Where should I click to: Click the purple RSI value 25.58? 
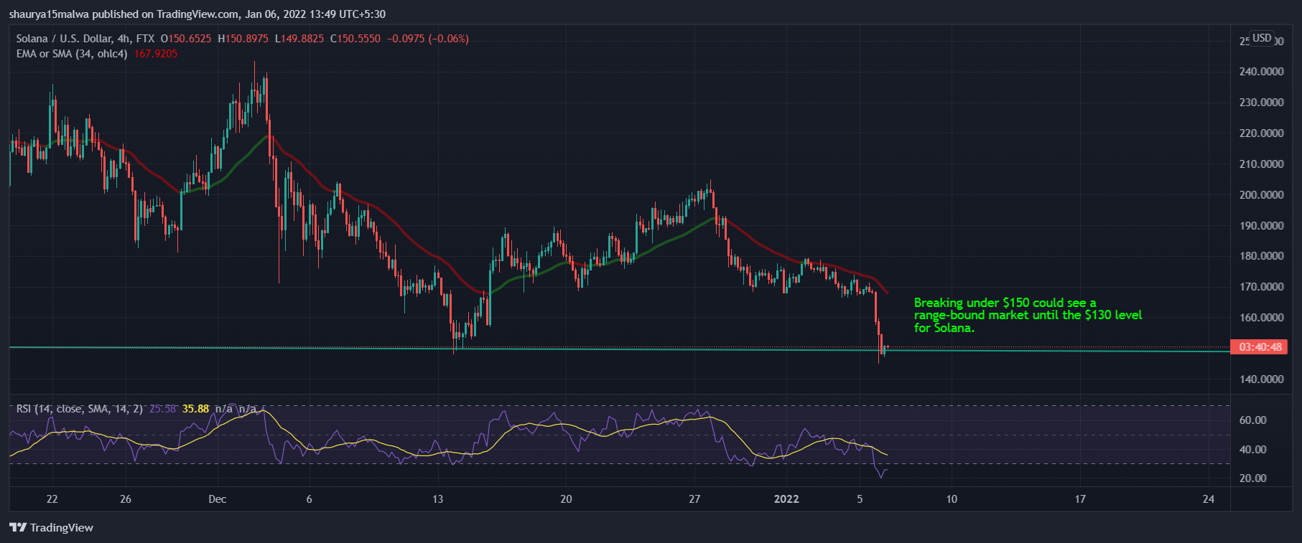tap(162, 409)
